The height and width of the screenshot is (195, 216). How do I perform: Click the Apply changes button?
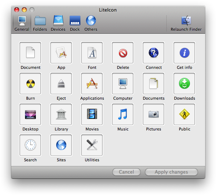171,172
